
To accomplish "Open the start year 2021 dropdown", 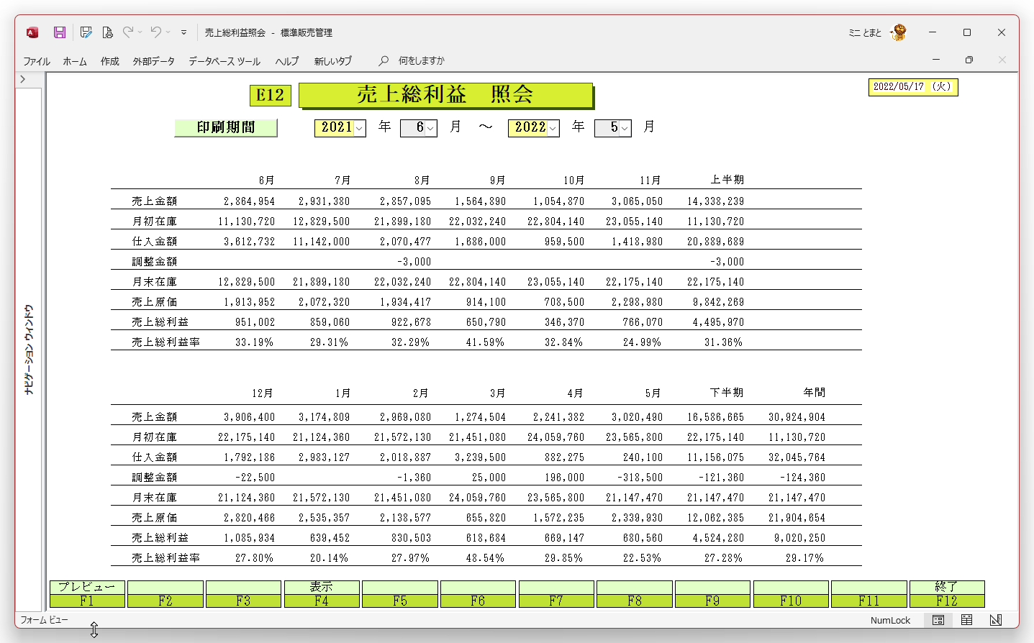I will (x=359, y=128).
